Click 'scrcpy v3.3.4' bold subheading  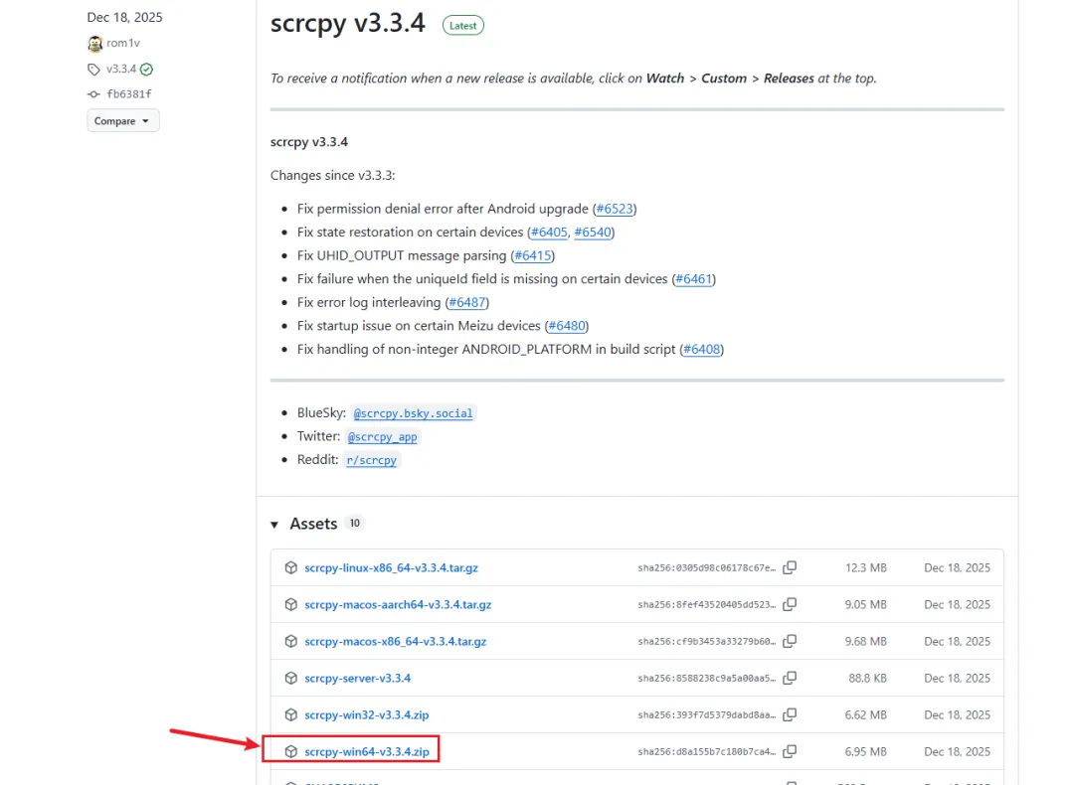[x=309, y=142]
